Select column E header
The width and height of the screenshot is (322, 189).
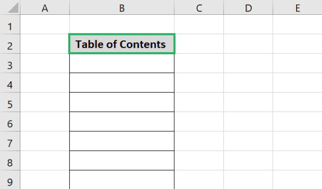click(x=297, y=7)
